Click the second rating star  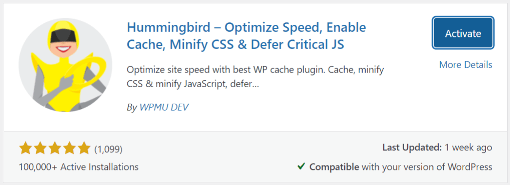(x=39, y=148)
